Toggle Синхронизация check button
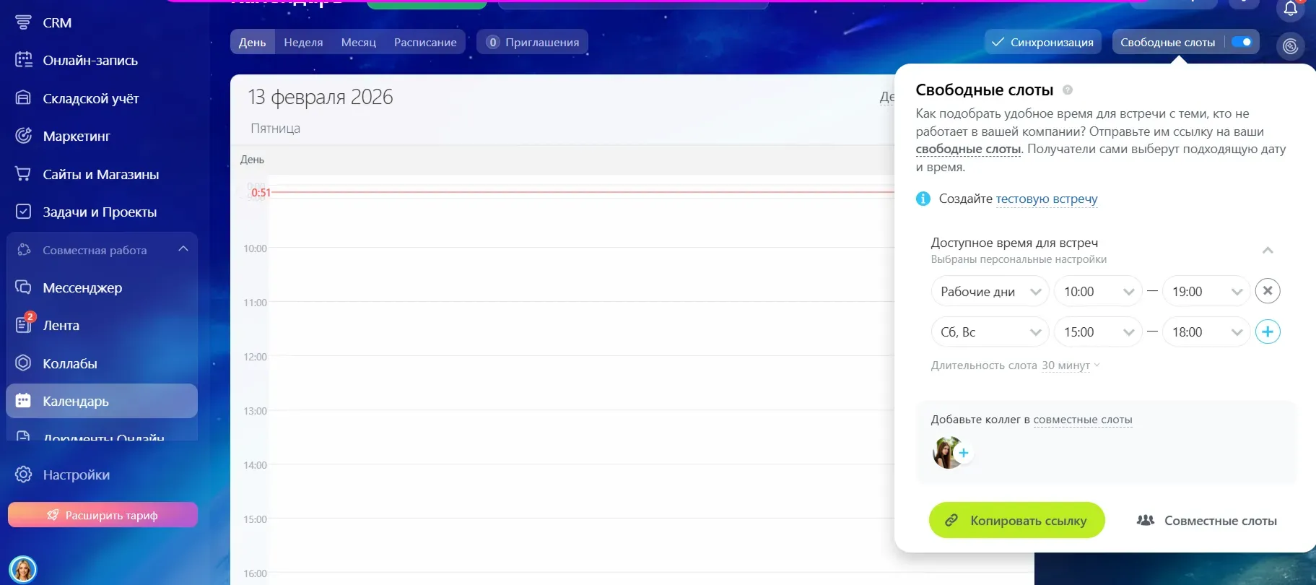 point(1042,42)
